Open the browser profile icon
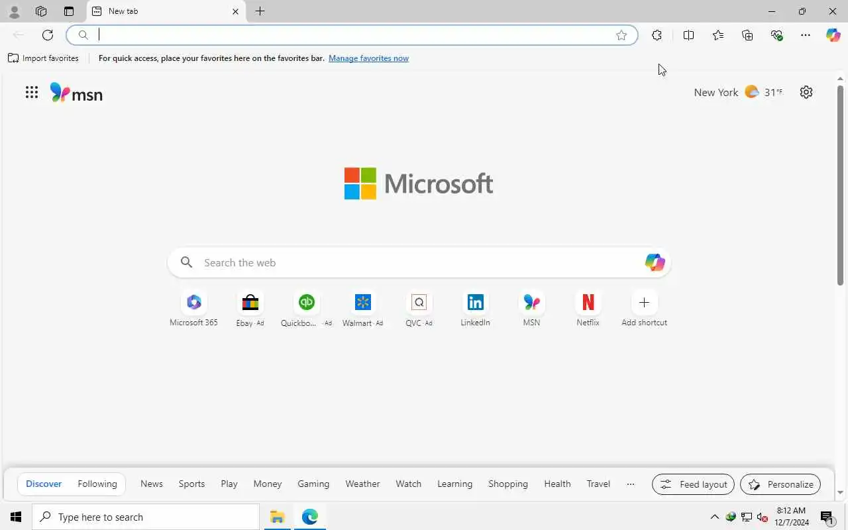Screen dimensions: 848x530 (x=14, y=11)
